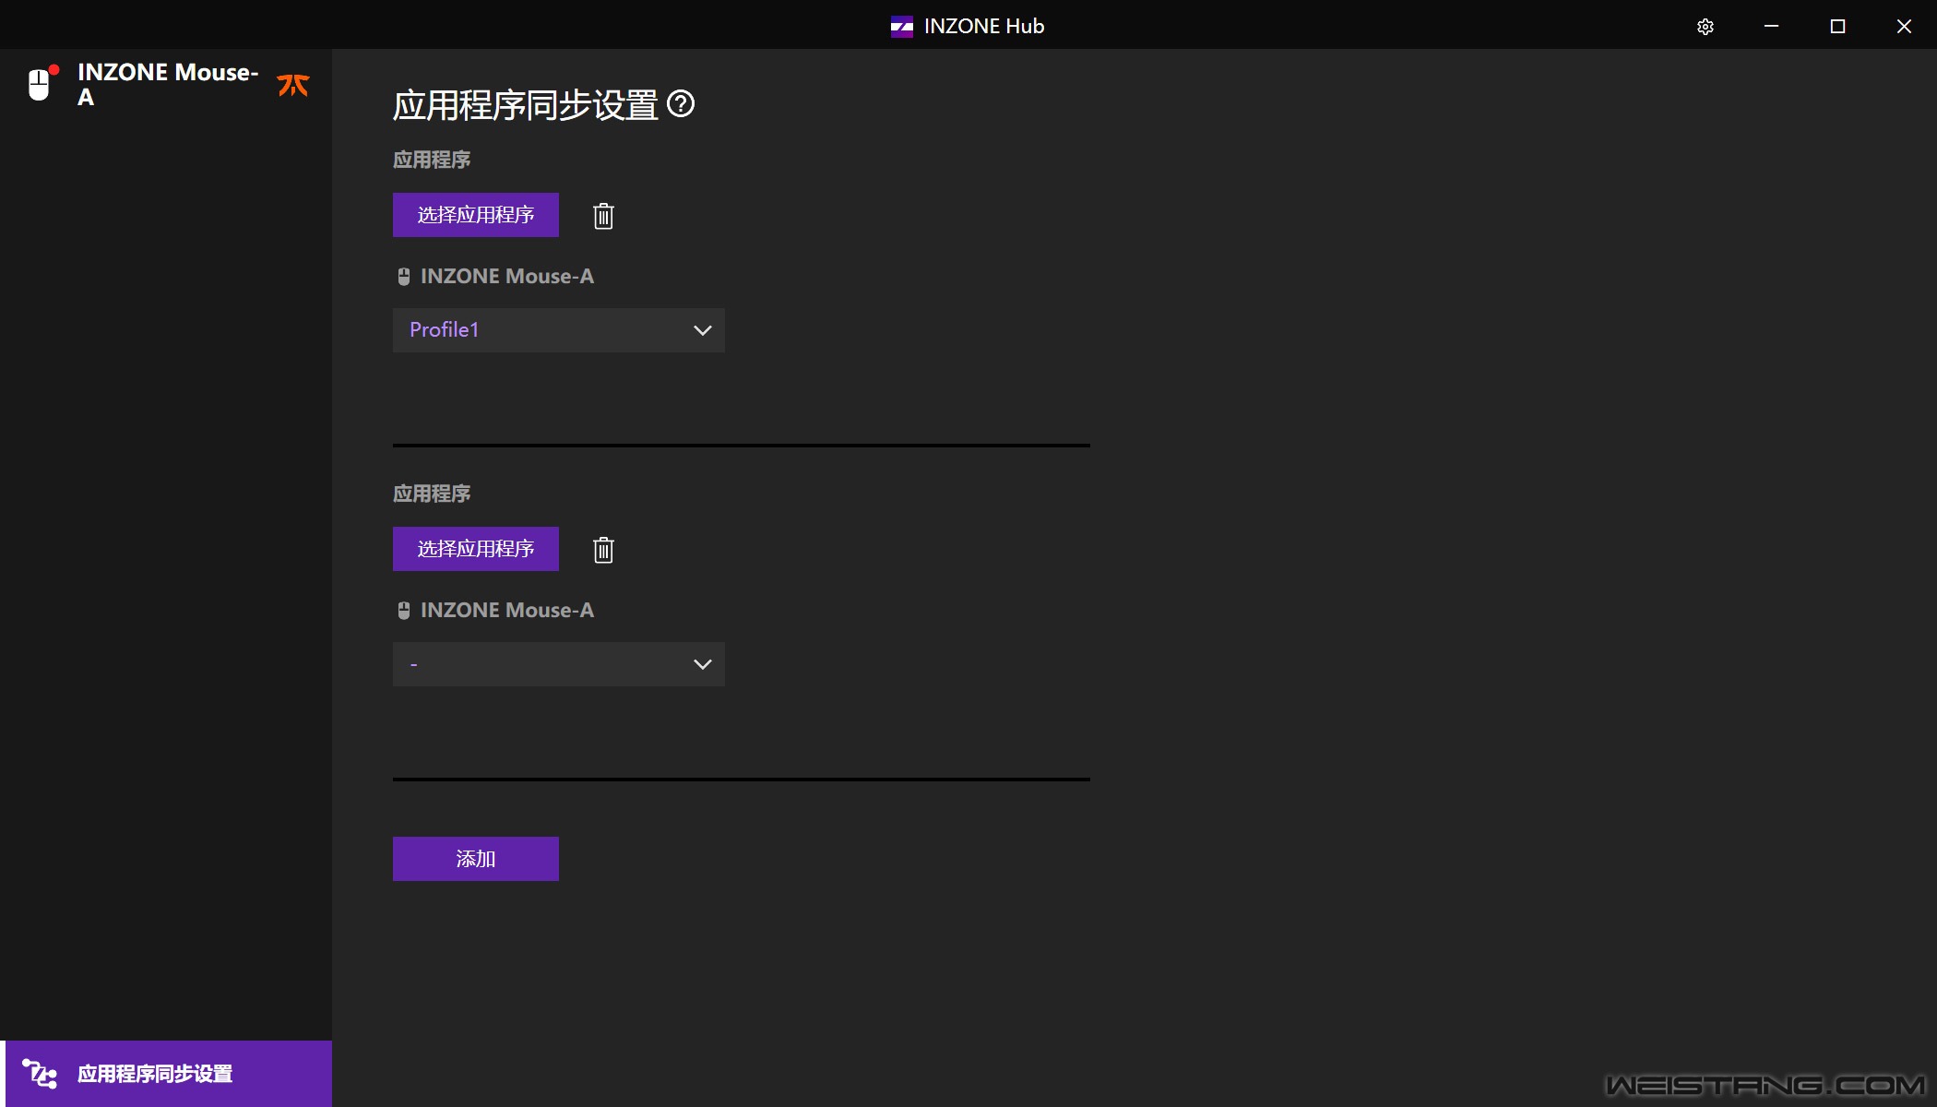Click second INZONE Mouse-A label above dash dropdown
Screen dimensions: 1937x1107
click(507, 611)
